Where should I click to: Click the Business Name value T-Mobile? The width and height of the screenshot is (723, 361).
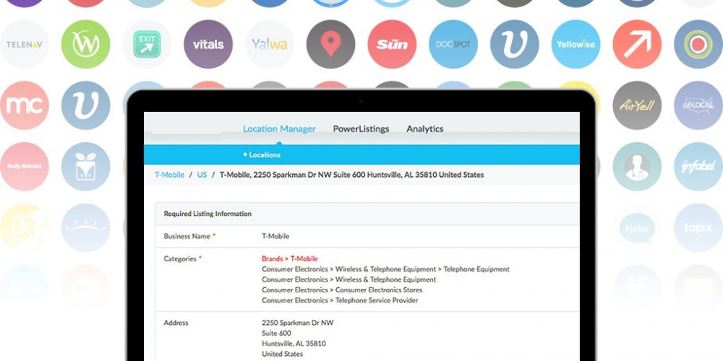click(x=275, y=236)
